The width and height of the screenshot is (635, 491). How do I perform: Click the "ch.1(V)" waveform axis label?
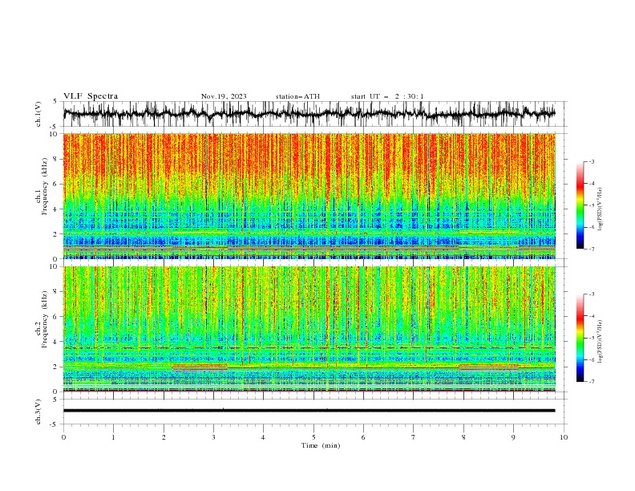click(x=38, y=114)
